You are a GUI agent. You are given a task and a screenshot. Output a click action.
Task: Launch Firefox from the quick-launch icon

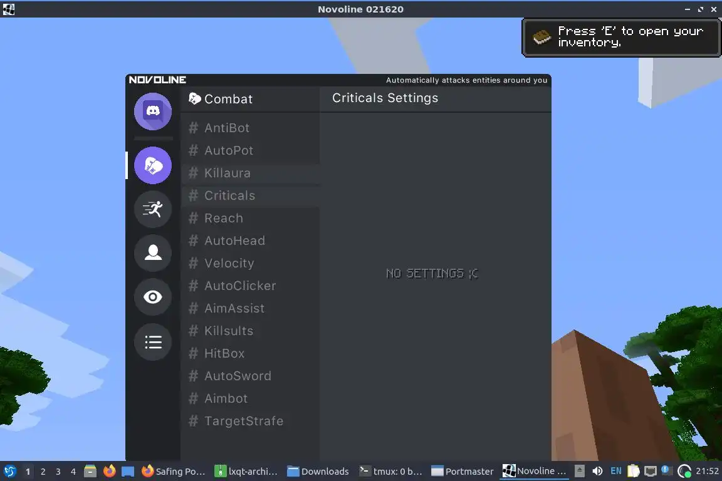pos(109,471)
